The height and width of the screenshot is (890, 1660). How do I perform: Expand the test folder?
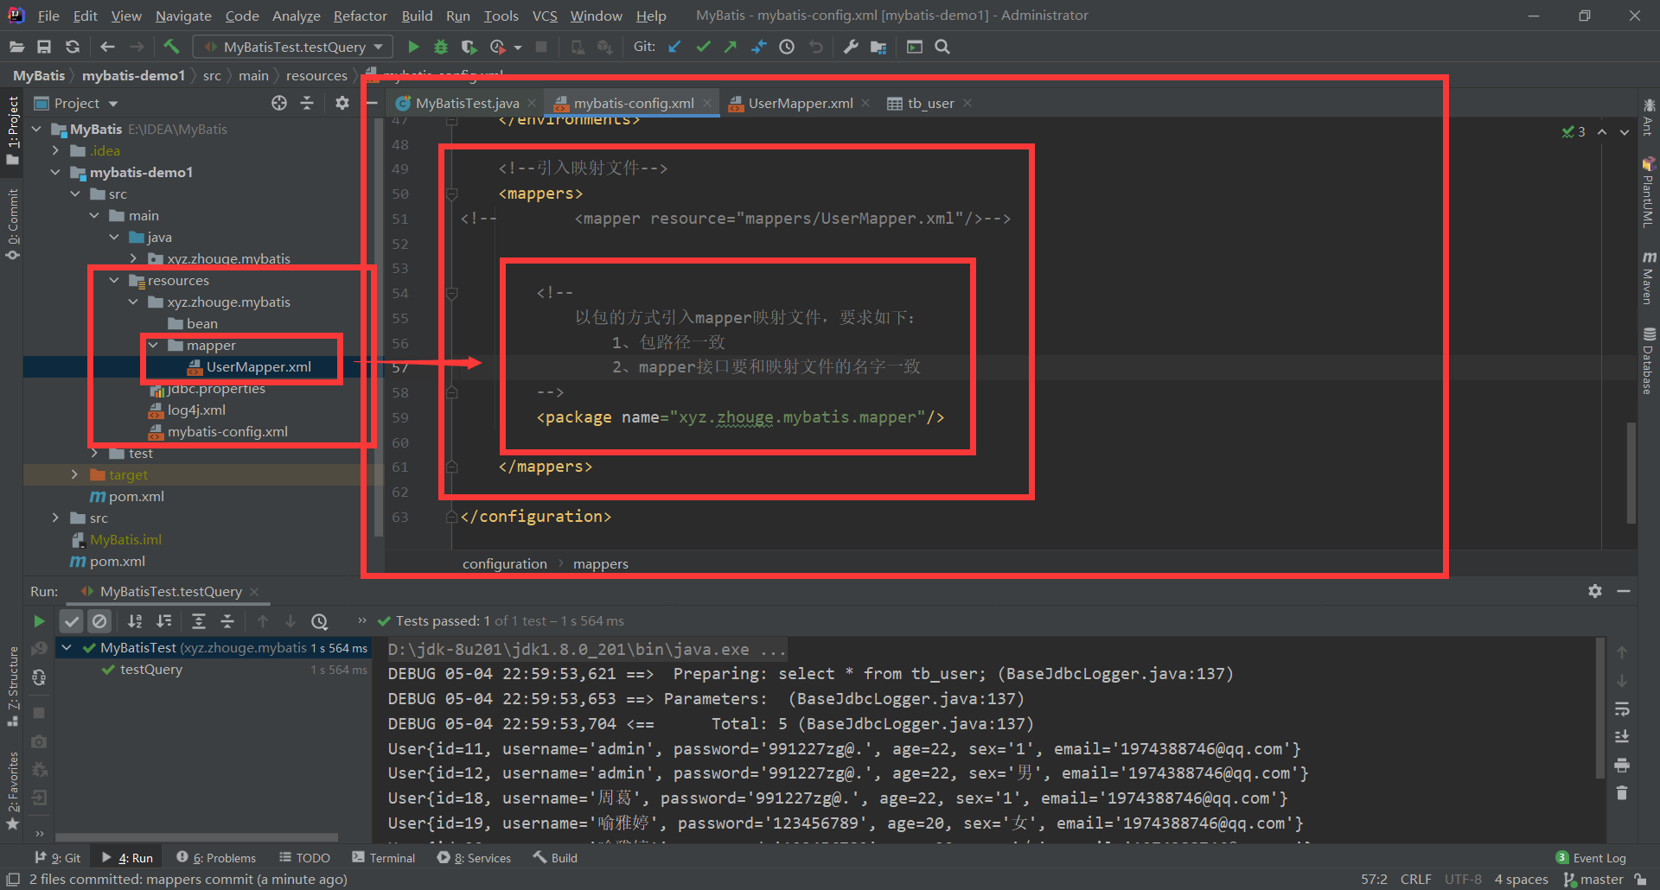pyautogui.click(x=94, y=453)
